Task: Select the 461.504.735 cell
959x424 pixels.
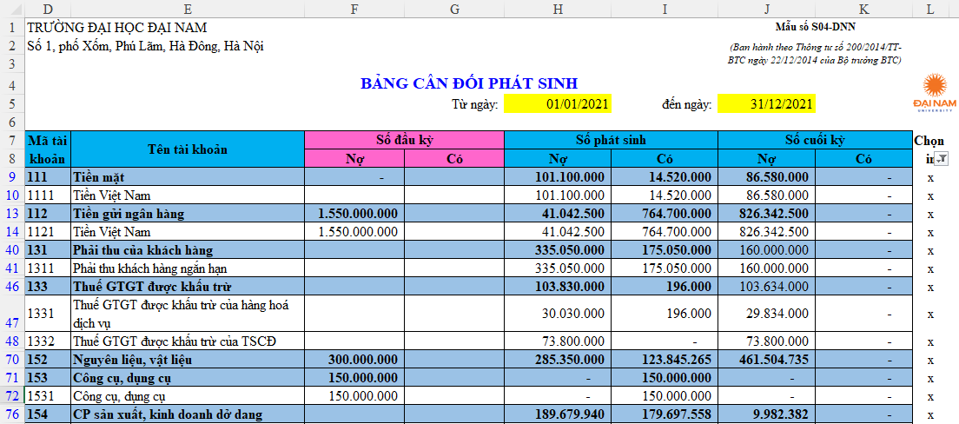Action: tap(766, 360)
